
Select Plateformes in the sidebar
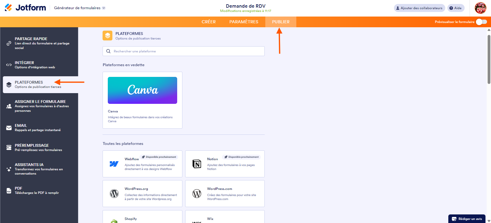pyautogui.click(x=41, y=85)
